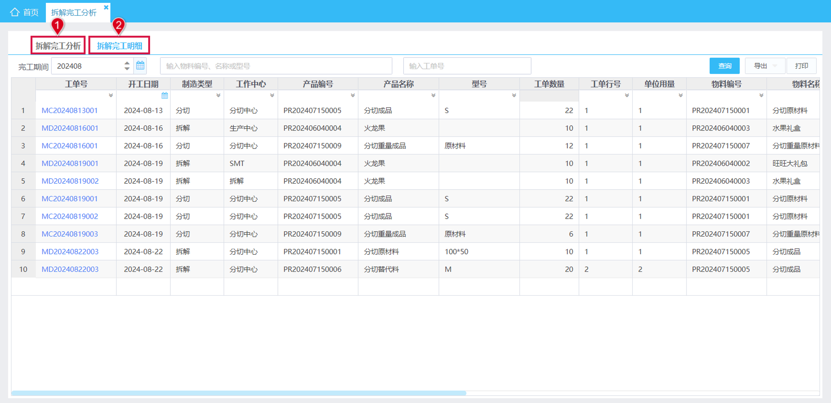Click the home icon in top bar

coord(15,12)
